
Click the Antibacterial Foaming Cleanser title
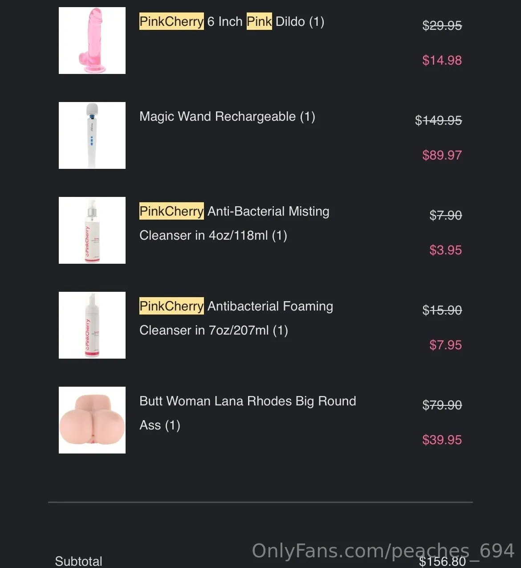236,318
